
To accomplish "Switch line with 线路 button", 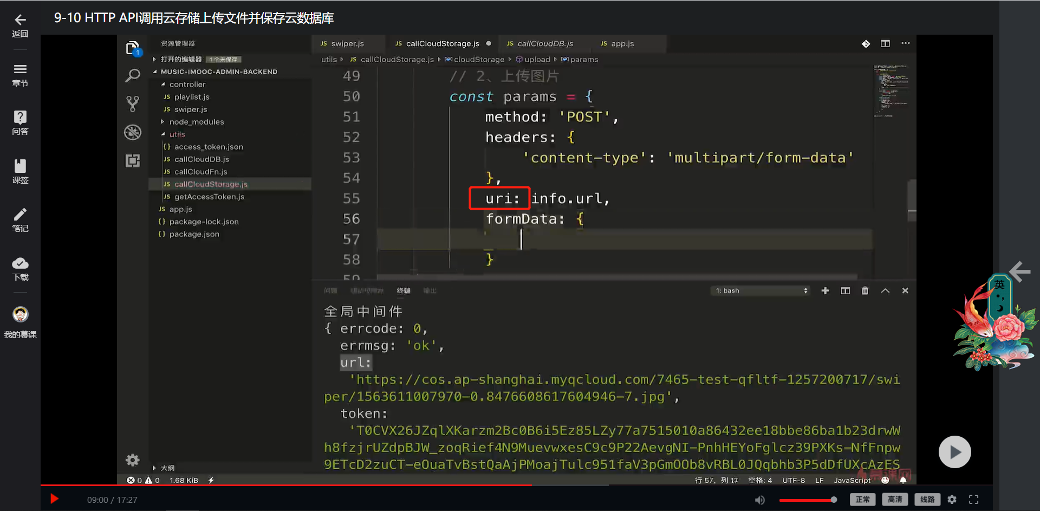I will click(x=927, y=500).
